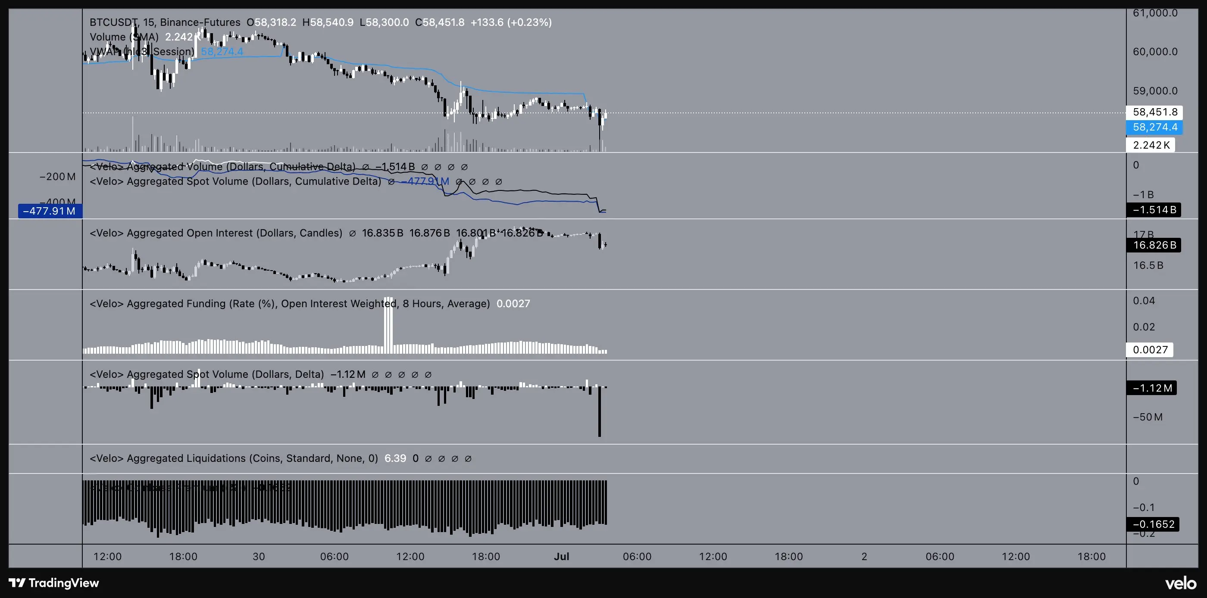The width and height of the screenshot is (1207, 598).
Task: Click the 0.02 funding axis tick
Action: (x=1144, y=327)
